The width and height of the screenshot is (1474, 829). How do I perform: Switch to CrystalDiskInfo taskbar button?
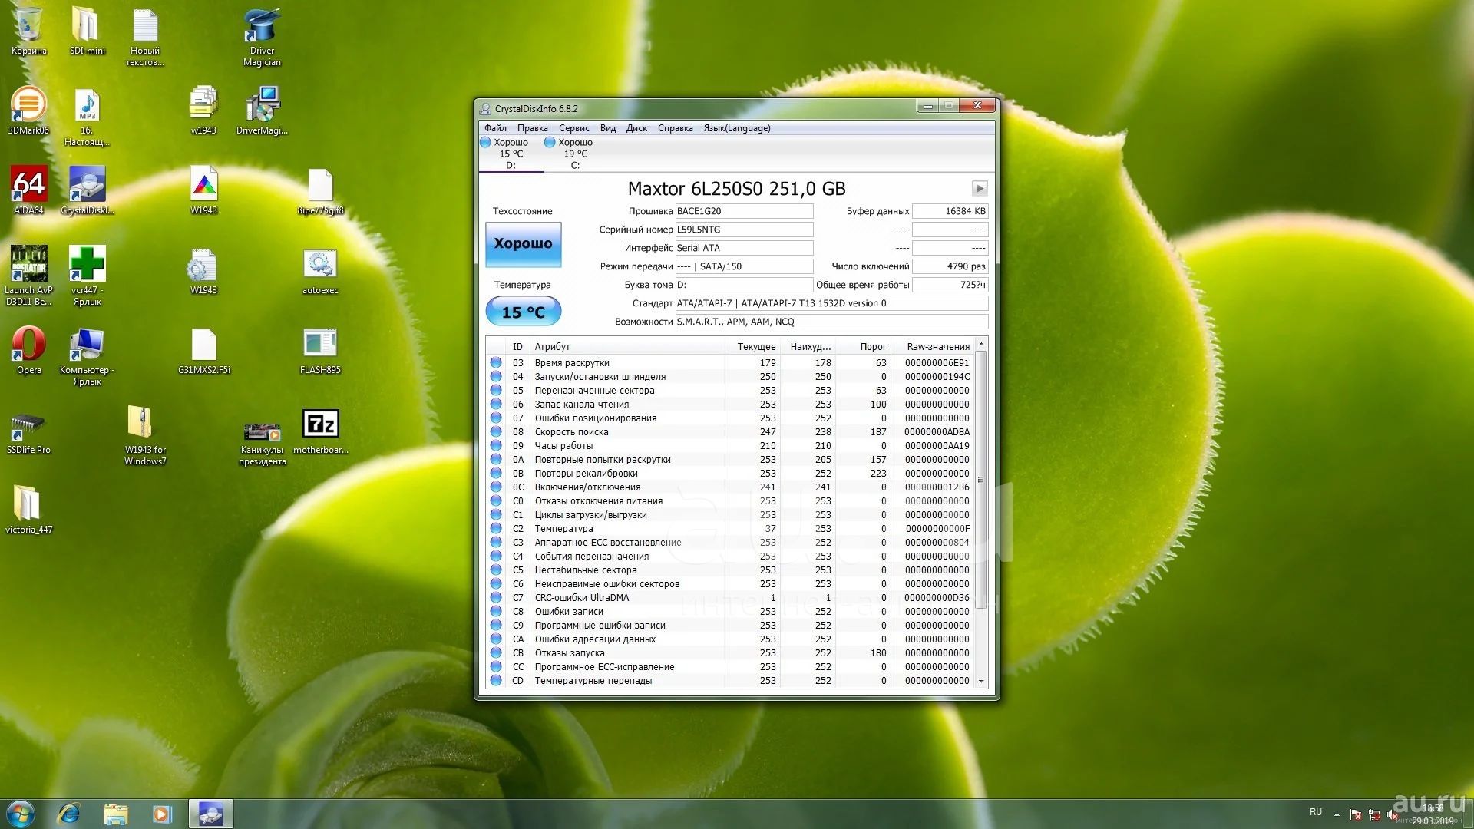pos(210,814)
